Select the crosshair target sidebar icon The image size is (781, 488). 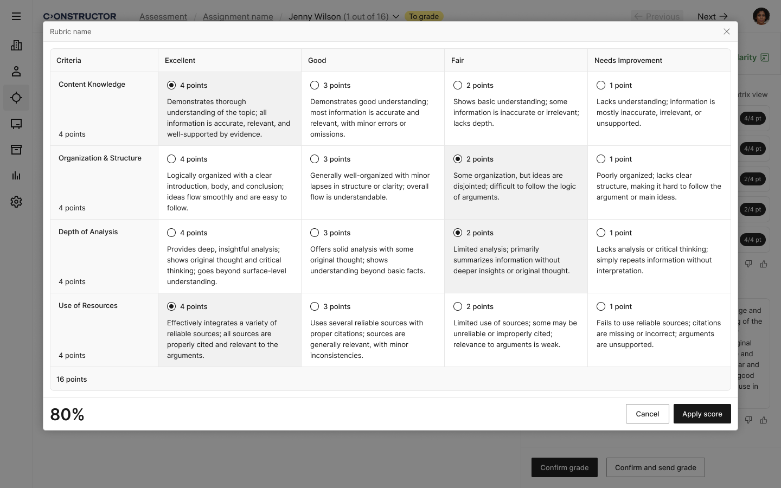[x=16, y=98]
